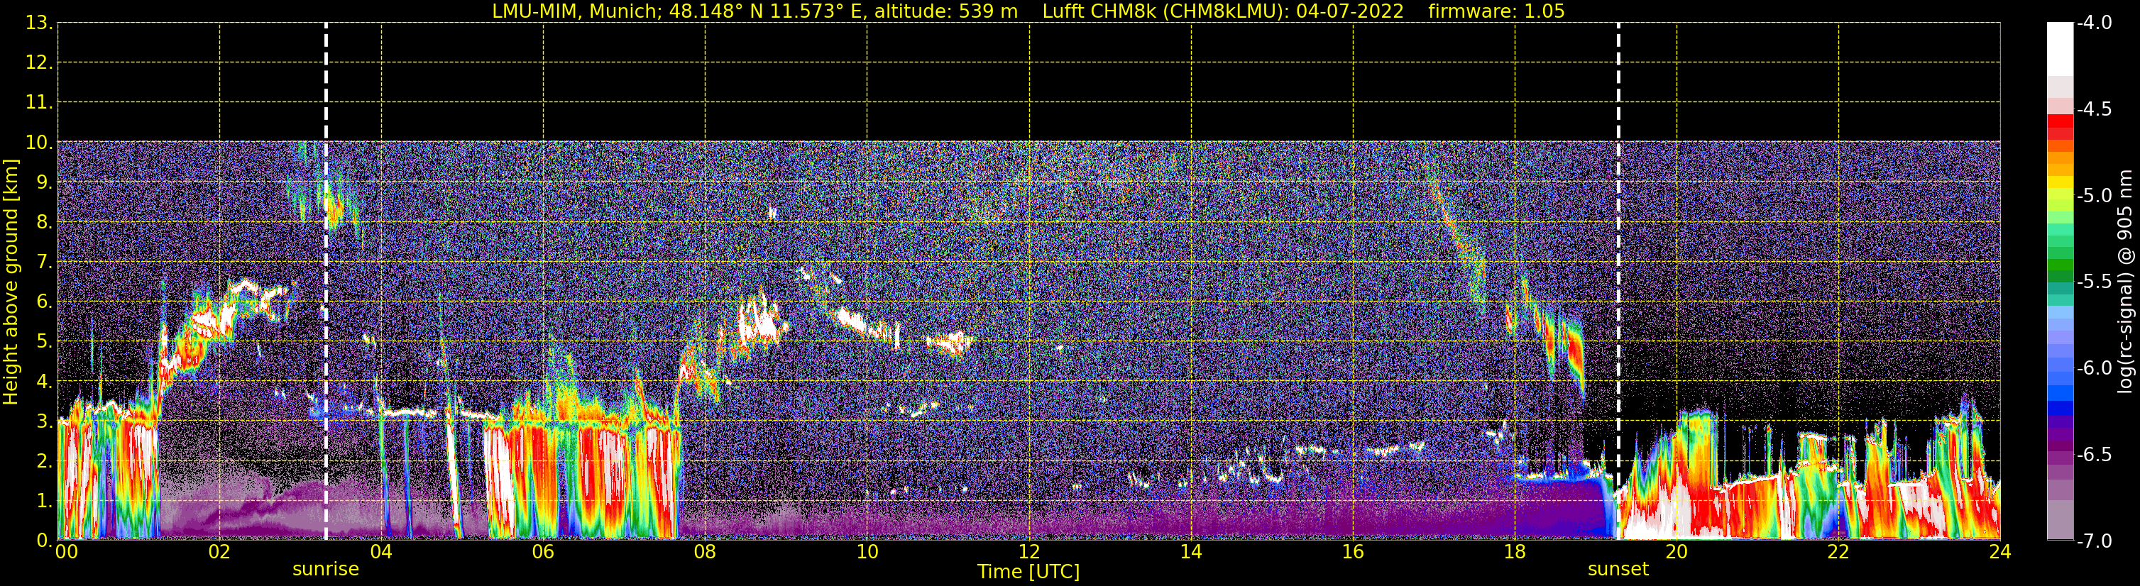Click the height axis tick label '7.'

pos(45,262)
